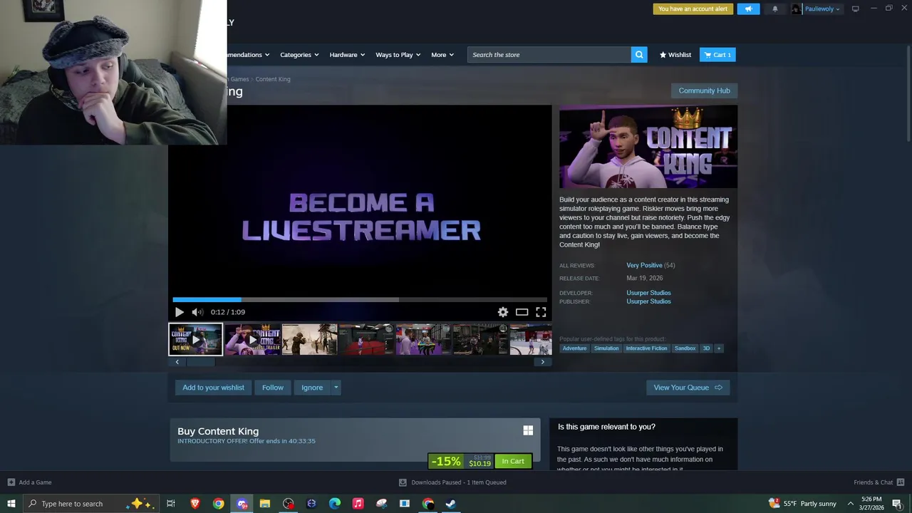Expand the Ways to Play menu
The height and width of the screenshot is (513, 912).
tap(398, 55)
